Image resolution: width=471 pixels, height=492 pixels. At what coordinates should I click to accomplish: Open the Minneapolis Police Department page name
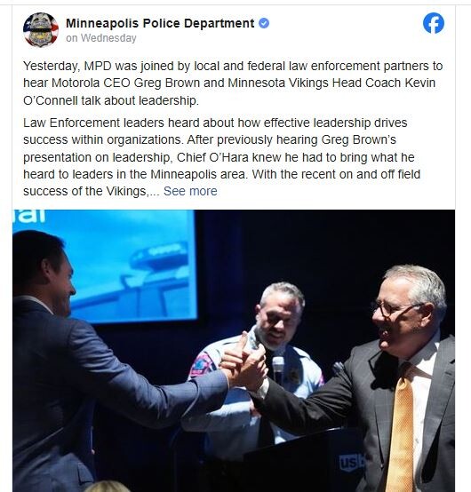(160, 23)
